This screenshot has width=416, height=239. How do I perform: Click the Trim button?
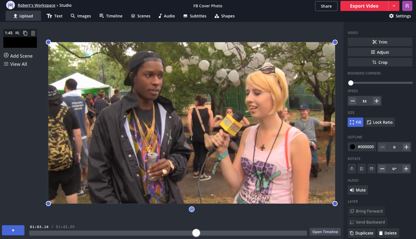380,42
